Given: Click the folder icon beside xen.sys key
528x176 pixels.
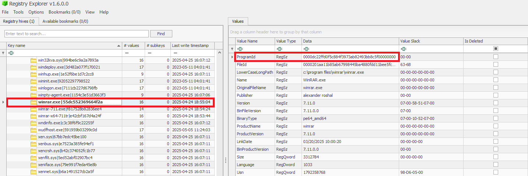Looking at the screenshot, I should [34, 137].
